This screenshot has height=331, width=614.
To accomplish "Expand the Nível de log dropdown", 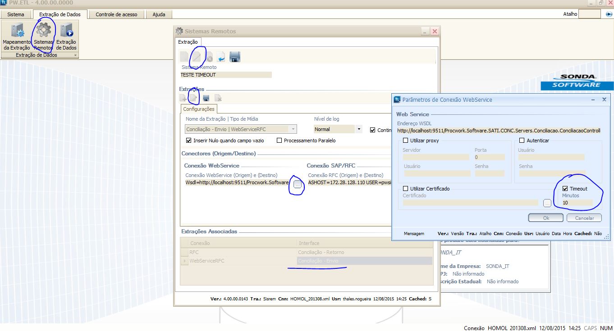I will tap(359, 129).
